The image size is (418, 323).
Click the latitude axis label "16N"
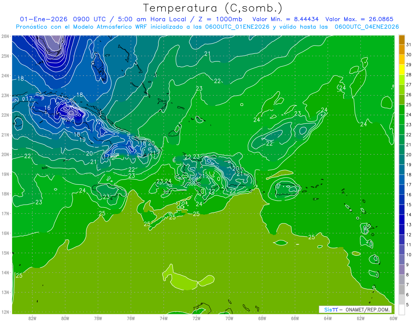[x=5, y=233]
